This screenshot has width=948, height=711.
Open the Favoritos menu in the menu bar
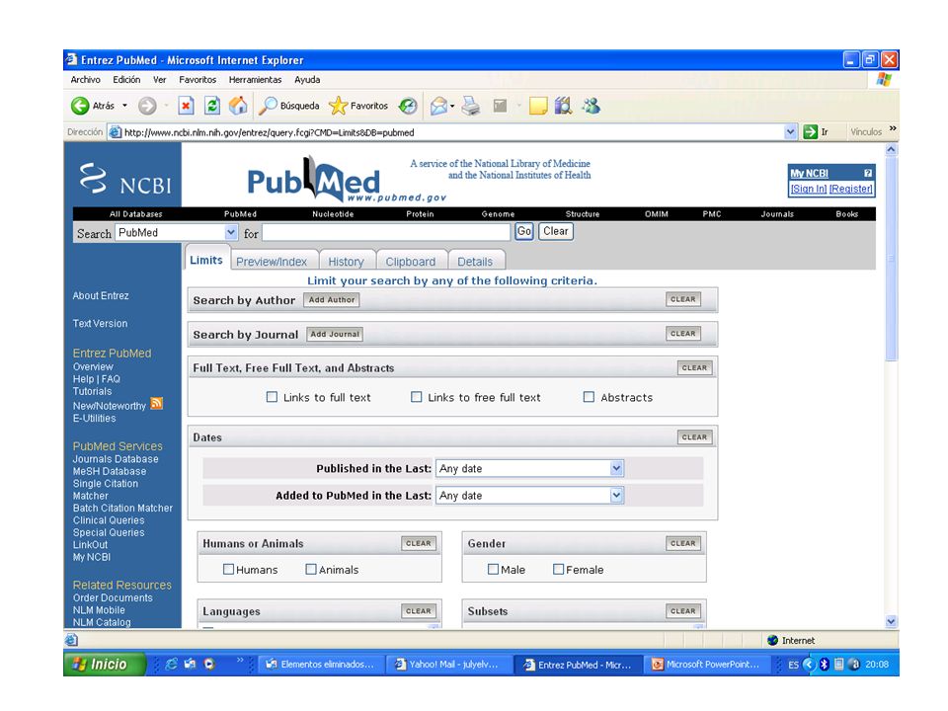coord(197,79)
